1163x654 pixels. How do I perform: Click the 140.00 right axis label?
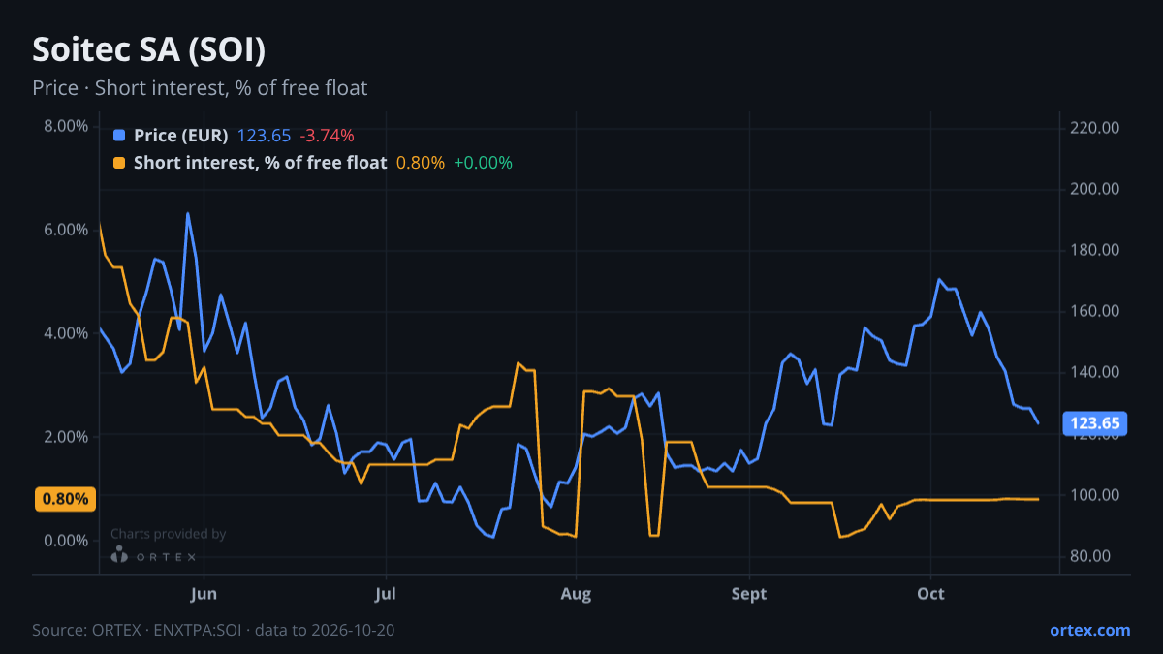click(1096, 372)
